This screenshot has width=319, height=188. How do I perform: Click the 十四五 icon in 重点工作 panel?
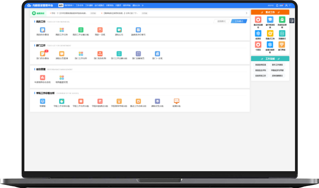tap(258, 45)
